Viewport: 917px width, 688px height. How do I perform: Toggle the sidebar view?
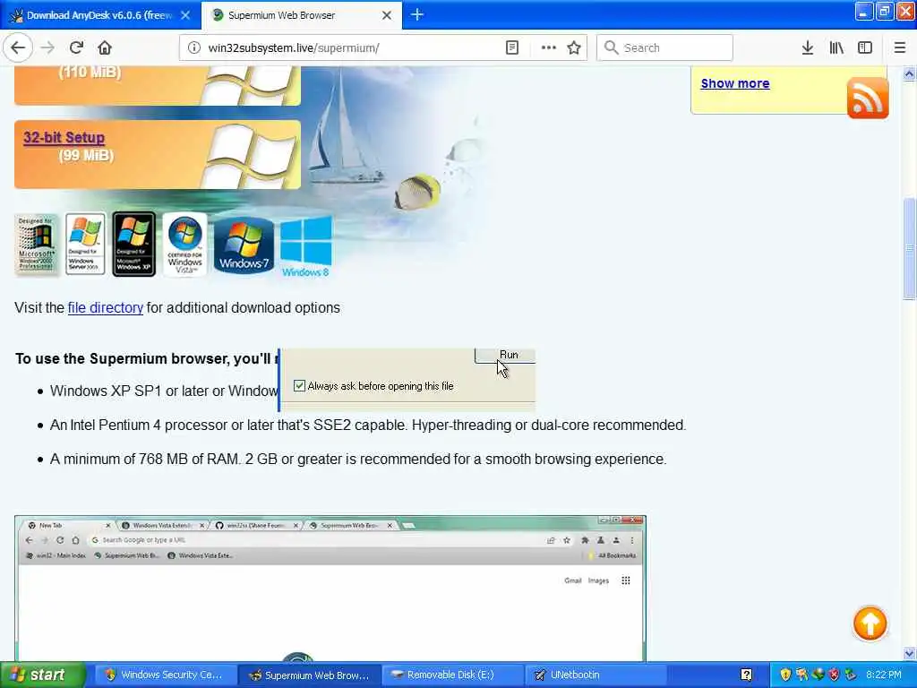[865, 47]
